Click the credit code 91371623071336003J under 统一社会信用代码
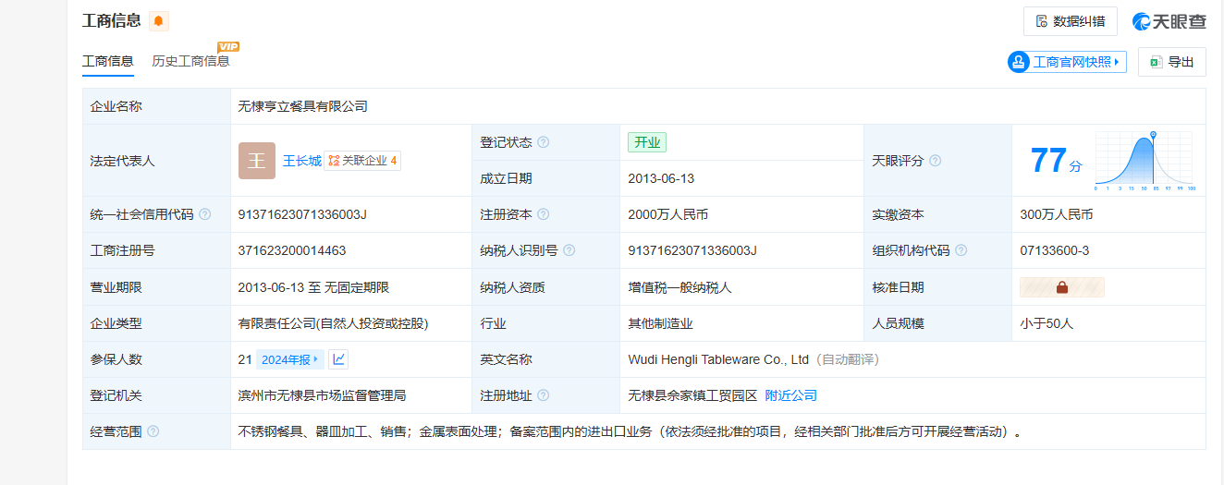The height and width of the screenshot is (485, 1224). [x=302, y=214]
